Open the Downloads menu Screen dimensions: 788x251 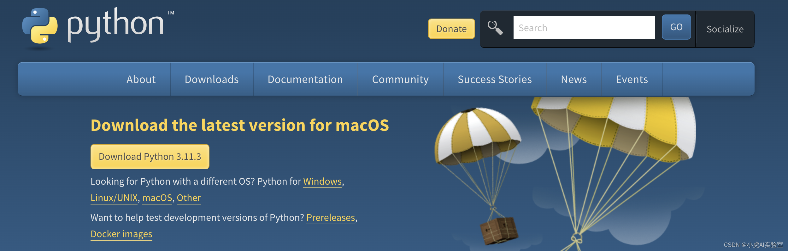212,79
